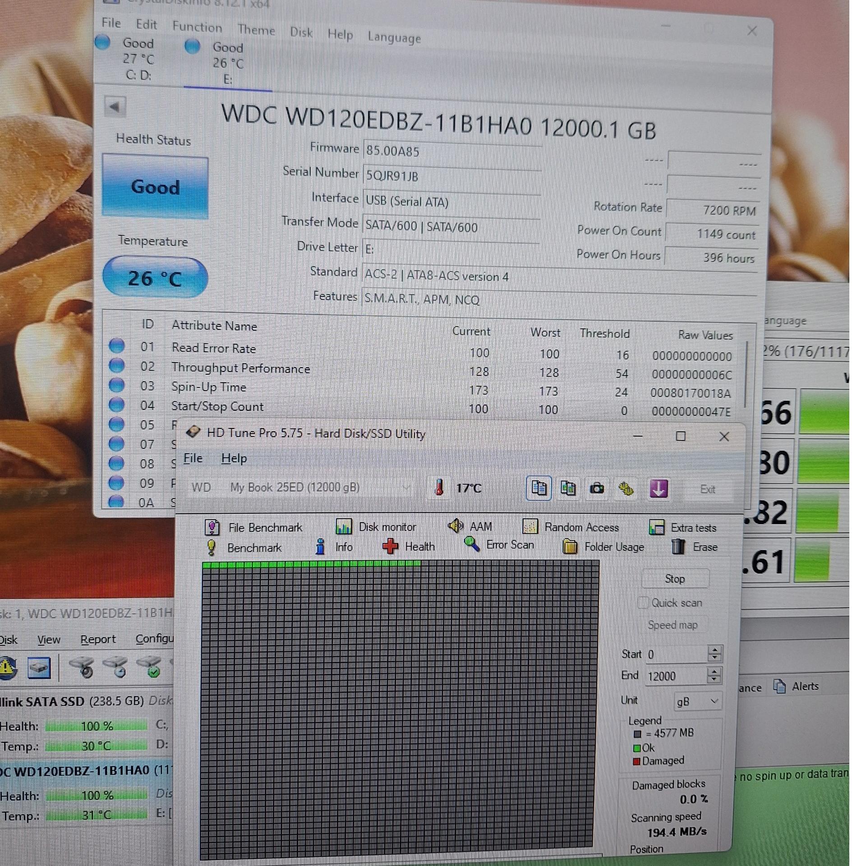Toggle the Quick scan checkbox
The width and height of the screenshot is (866, 866).
point(644,603)
